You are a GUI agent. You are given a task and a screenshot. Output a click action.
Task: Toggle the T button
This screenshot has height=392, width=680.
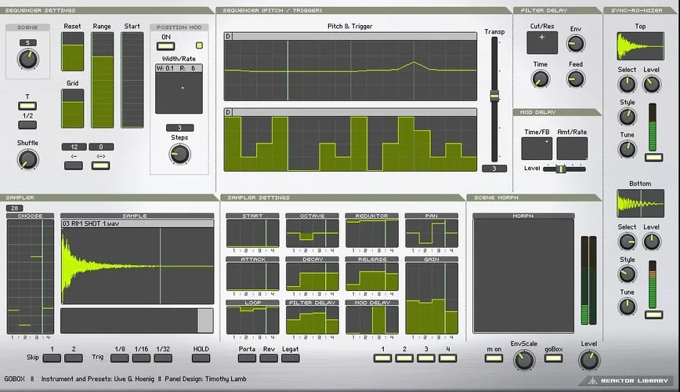tap(27, 106)
